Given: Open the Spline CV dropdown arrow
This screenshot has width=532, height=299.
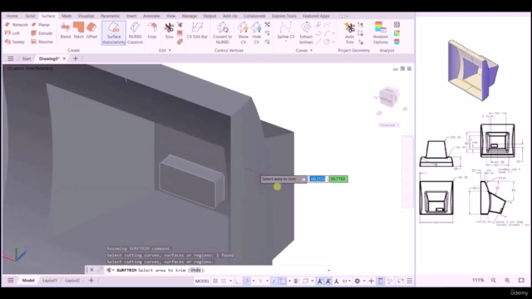Looking at the screenshot, I should pos(286,42).
